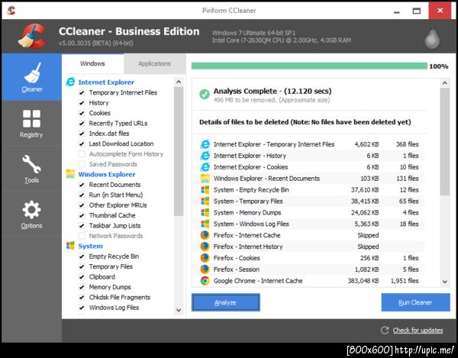Click folder icon beside Recent Documents result
Image resolution: width=458 pixels, height=358 pixels.
click(205, 179)
